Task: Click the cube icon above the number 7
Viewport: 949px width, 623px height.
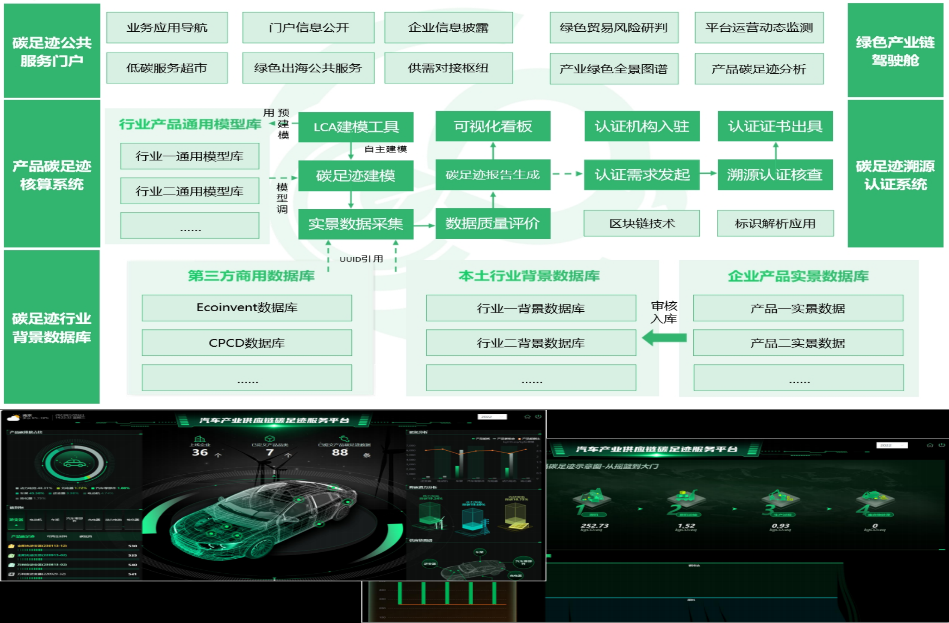Action: coord(269,439)
